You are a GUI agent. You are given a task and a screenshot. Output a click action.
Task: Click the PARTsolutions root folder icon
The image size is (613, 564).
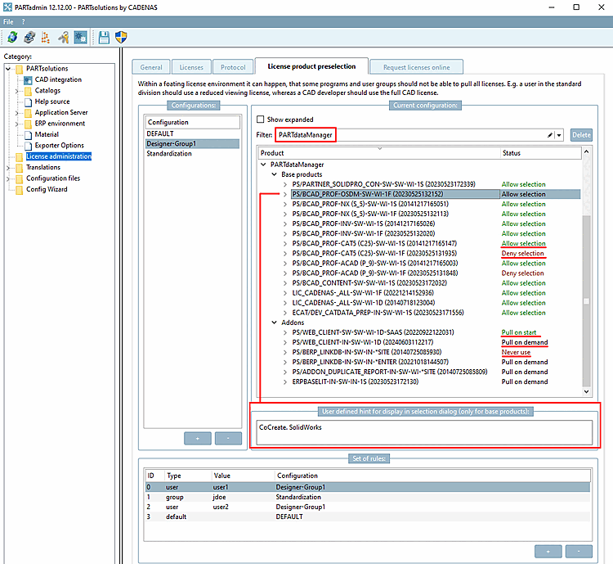coord(20,69)
